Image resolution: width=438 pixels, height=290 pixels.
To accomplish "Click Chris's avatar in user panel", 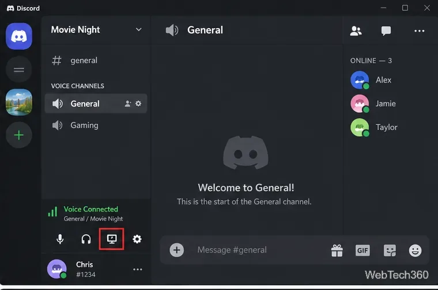I will tap(57, 269).
